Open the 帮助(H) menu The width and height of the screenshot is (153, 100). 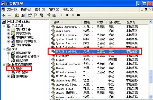click(x=68, y=10)
